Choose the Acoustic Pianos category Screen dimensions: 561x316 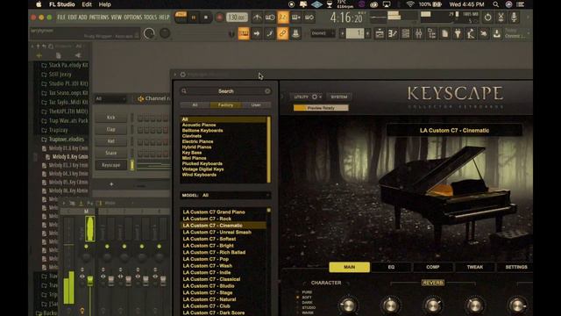click(x=199, y=125)
